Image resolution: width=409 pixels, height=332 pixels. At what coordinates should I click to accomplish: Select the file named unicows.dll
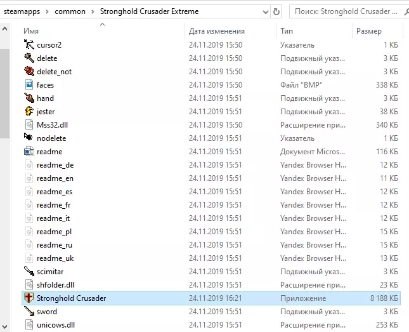tap(56, 325)
